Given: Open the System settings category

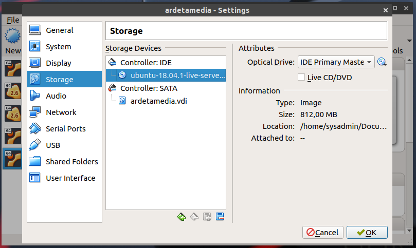Looking at the screenshot, I should tap(58, 47).
